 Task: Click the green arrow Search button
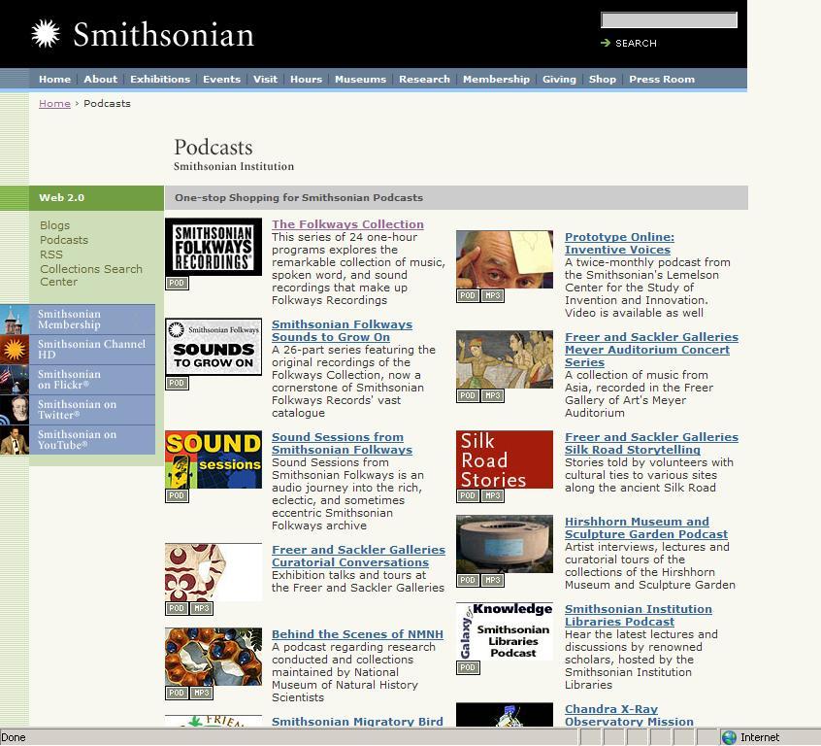point(629,43)
